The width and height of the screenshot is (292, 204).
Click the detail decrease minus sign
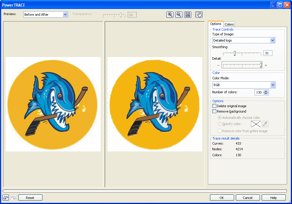coord(218,65)
